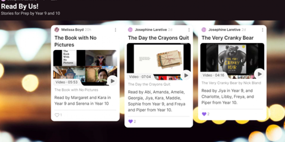Open The Day the Crayons Quit thumbnail

(159, 61)
